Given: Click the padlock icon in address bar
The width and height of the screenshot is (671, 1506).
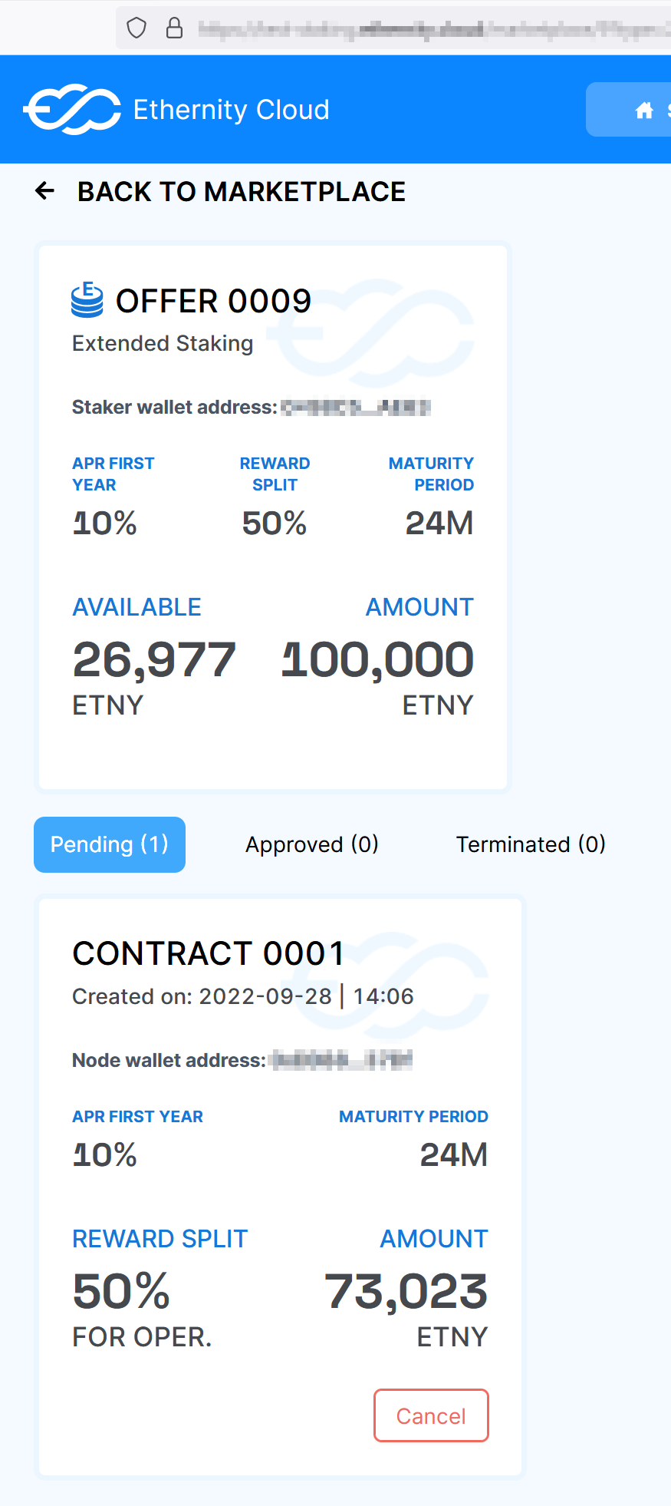Looking at the screenshot, I should pyautogui.click(x=175, y=28).
